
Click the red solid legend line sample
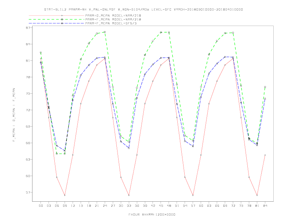[x=57, y=15]
